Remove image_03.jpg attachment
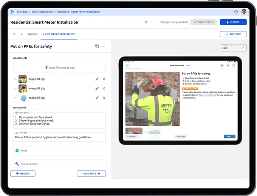This screenshot has height=196, width=257. point(104,98)
